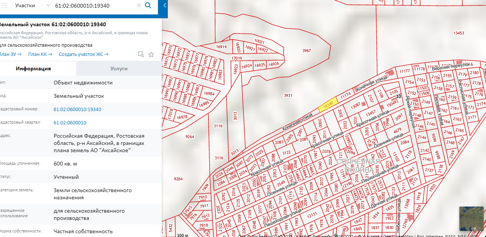This screenshot has height=237, width=486.
Task: Run search with the magnifier icon
Action: (148, 6)
